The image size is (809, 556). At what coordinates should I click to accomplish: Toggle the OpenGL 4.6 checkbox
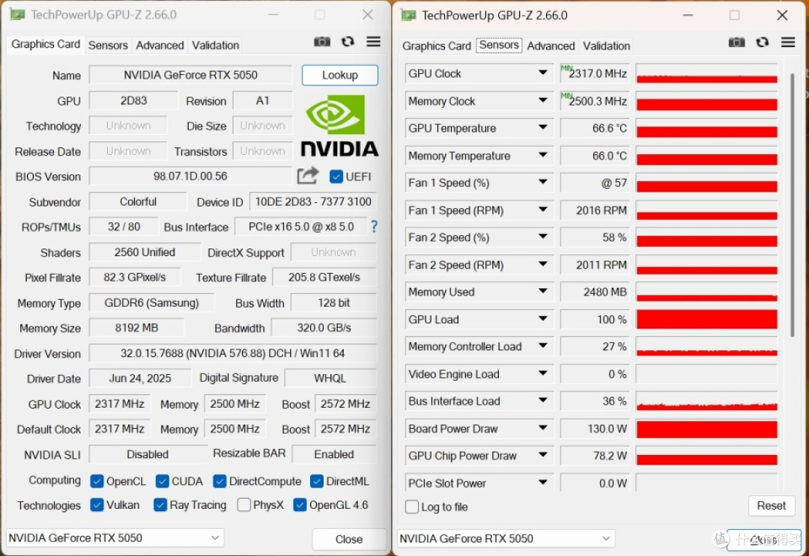point(300,505)
